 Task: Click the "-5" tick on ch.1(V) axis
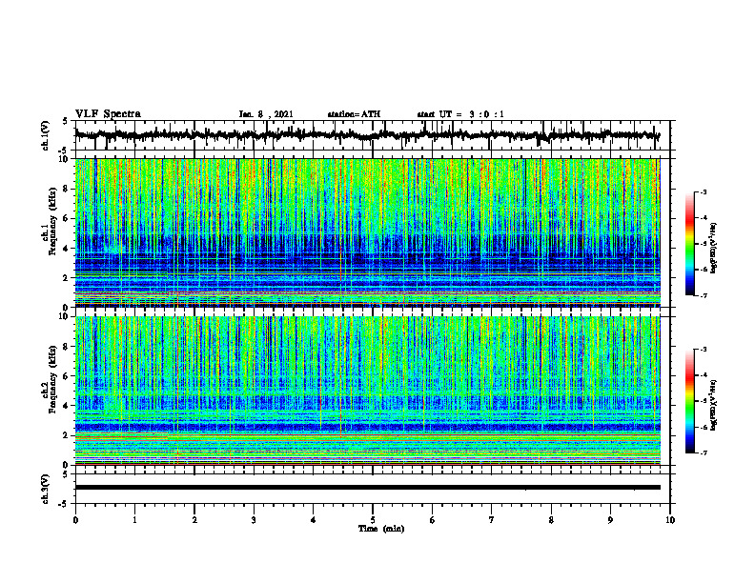(x=65, y=151)
